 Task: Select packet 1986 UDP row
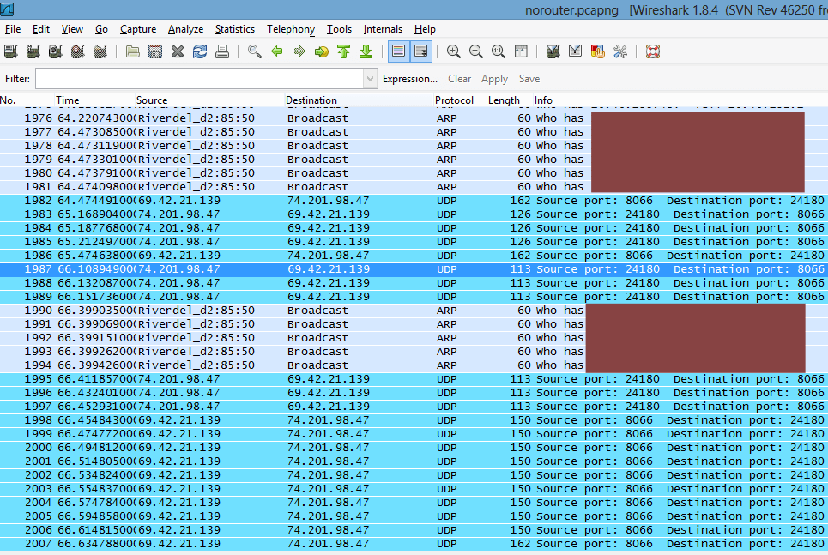pos(414,256)
